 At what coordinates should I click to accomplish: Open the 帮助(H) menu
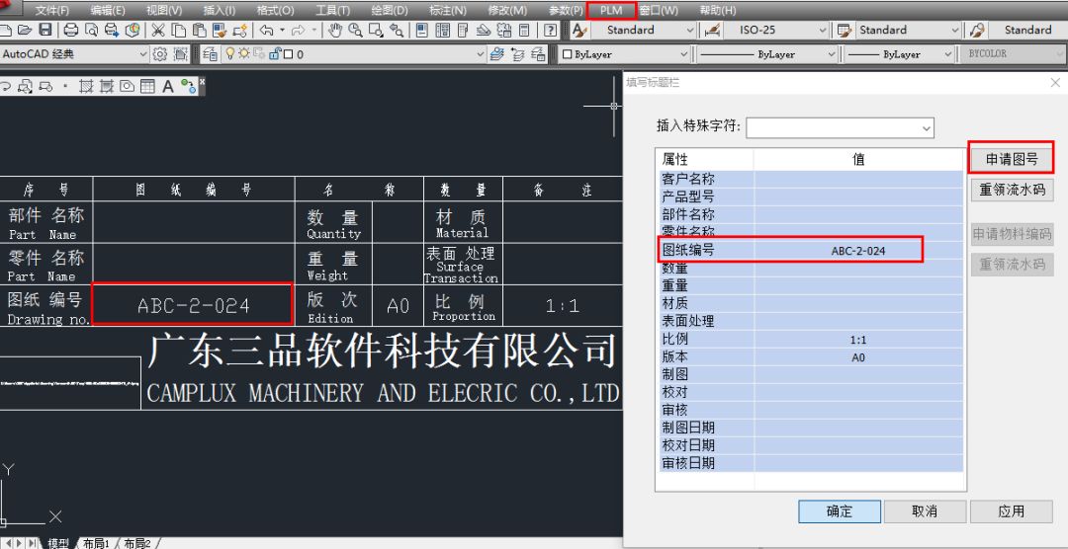[x=718, y=10]
